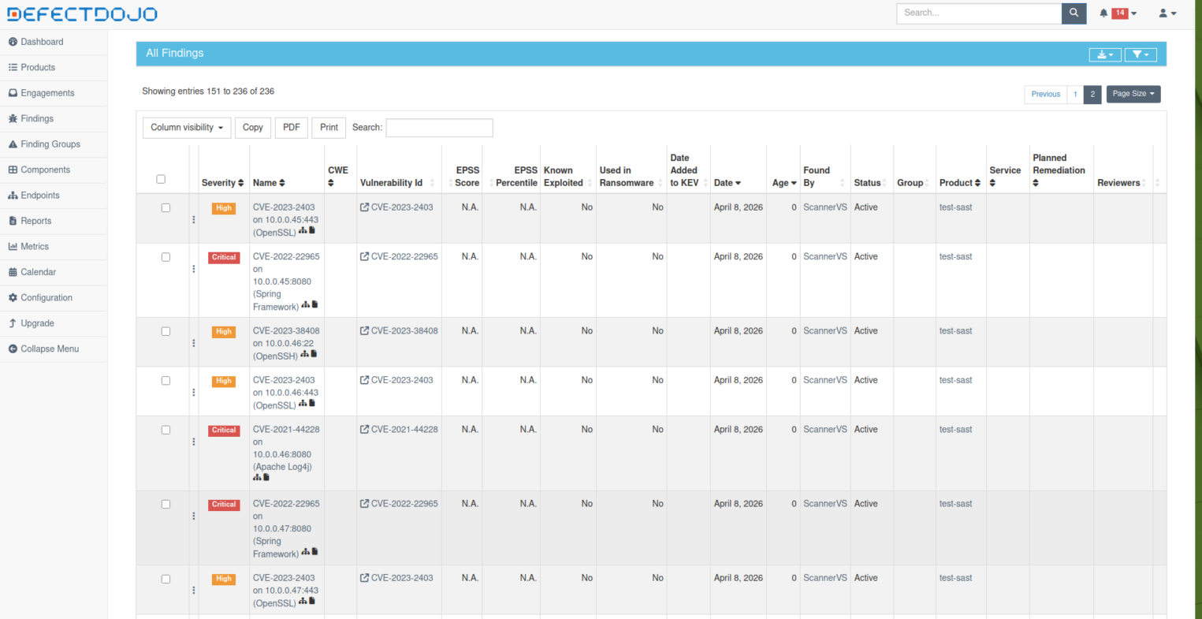Open row actions for CVE-2023-38408 finding
This screenshot has height=619, width=1202.
194,343
